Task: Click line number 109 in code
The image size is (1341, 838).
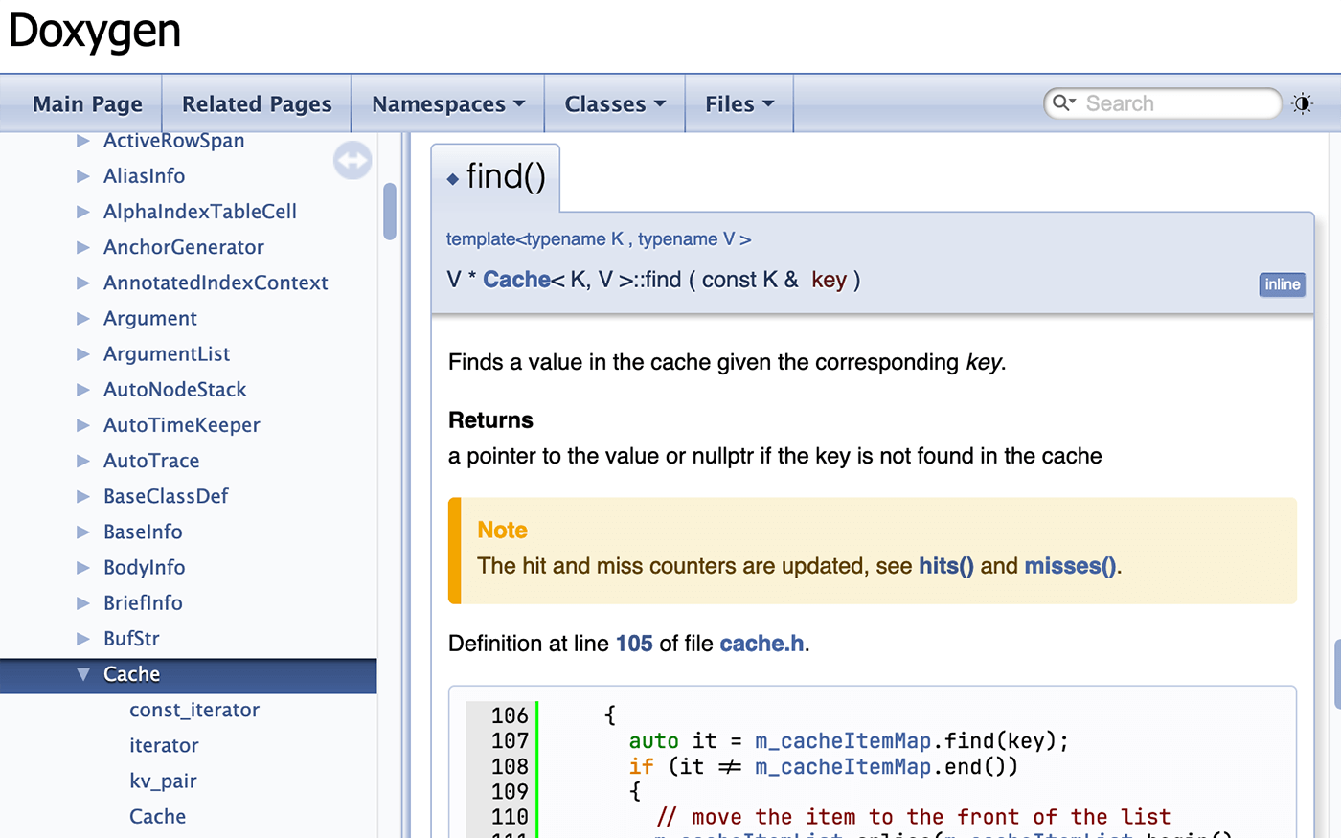Action: click(510, 792)
